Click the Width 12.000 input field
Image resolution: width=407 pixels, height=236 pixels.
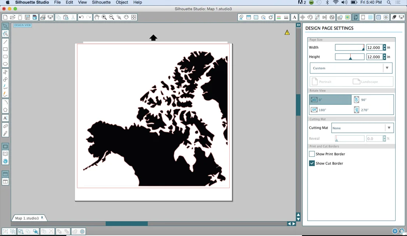[375, 48]
